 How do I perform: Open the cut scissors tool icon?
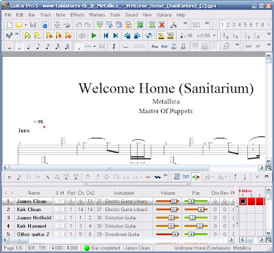[x=174, y=25]
